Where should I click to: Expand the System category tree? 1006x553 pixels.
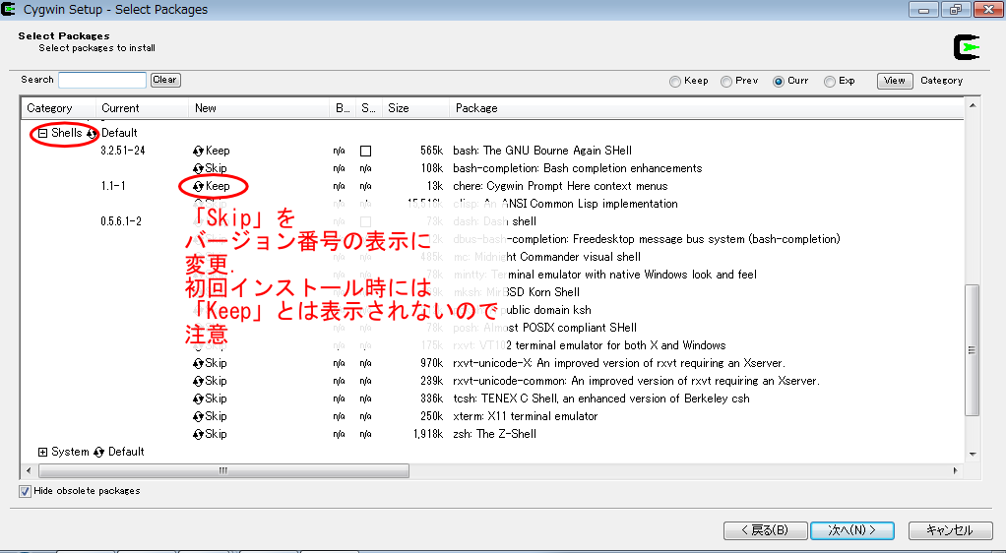pyautogui.click(x=43, y=453)
